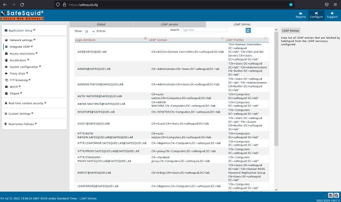Image resolution: width=341 pixels, height=202 pixels.
Task: Select the ADS@SAFESQUID.LAB login cell
Action: [92, 52]
